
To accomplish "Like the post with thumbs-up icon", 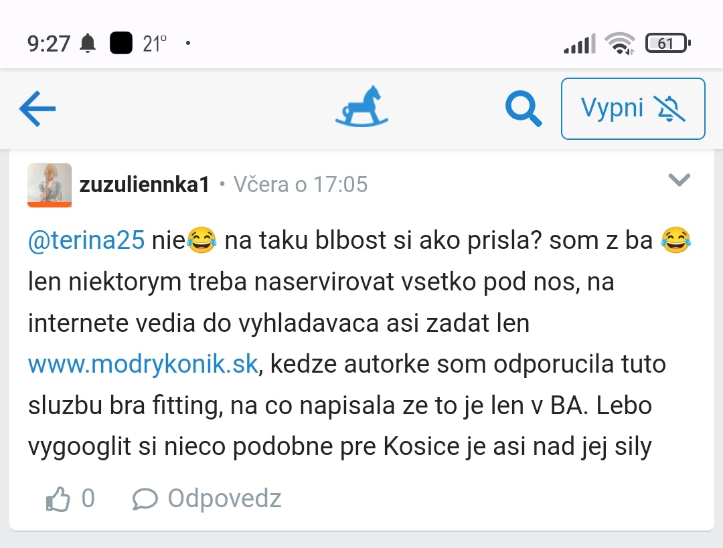I will tap(58, 499).
